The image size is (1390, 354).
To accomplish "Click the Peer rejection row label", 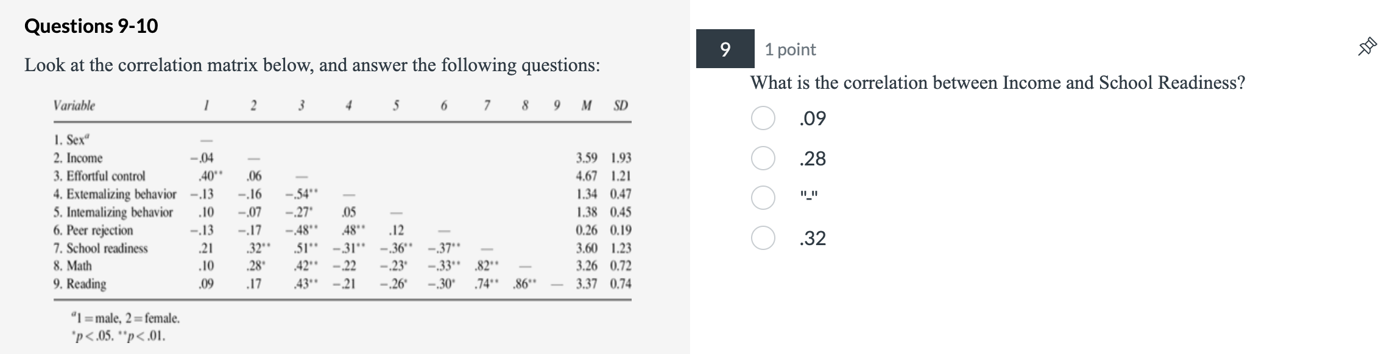I will 93,231.
